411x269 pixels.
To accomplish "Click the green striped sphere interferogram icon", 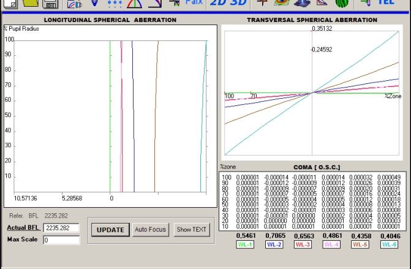I will point(342,4).
